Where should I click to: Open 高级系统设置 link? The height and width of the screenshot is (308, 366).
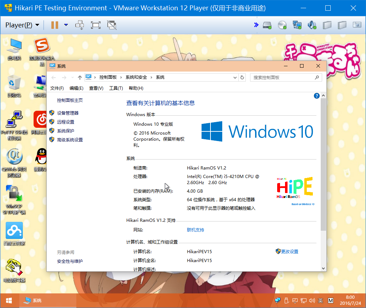pyautogui.click(x=70, y=140)
